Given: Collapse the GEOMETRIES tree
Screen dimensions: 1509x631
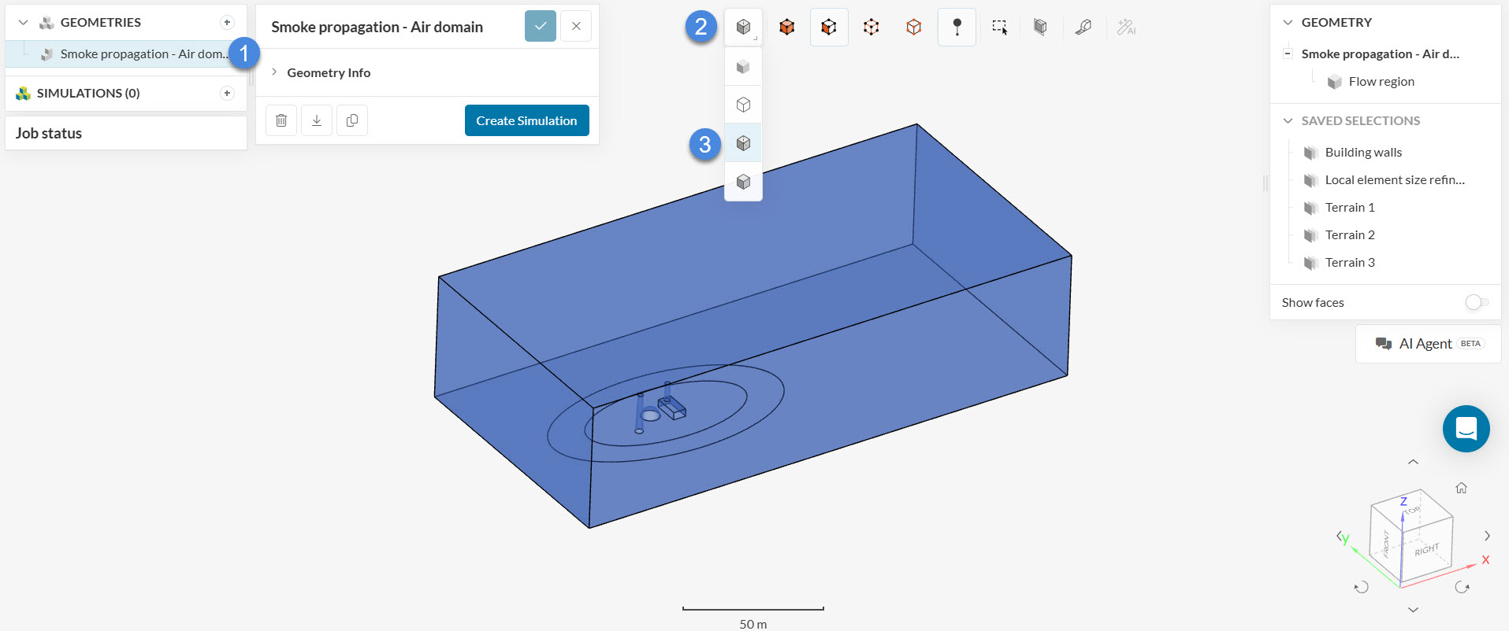Looking at the screenshot, I should pos(23,22).
